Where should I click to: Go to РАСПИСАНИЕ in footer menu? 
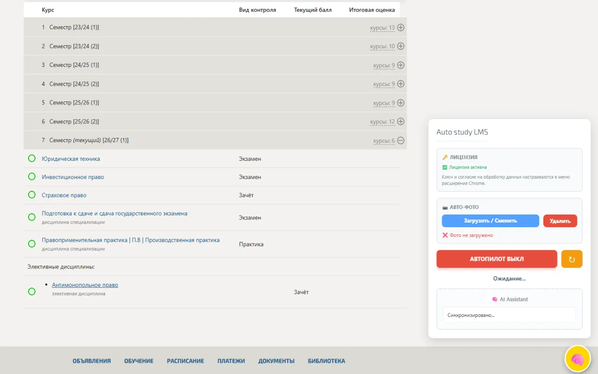click(185, 361)
